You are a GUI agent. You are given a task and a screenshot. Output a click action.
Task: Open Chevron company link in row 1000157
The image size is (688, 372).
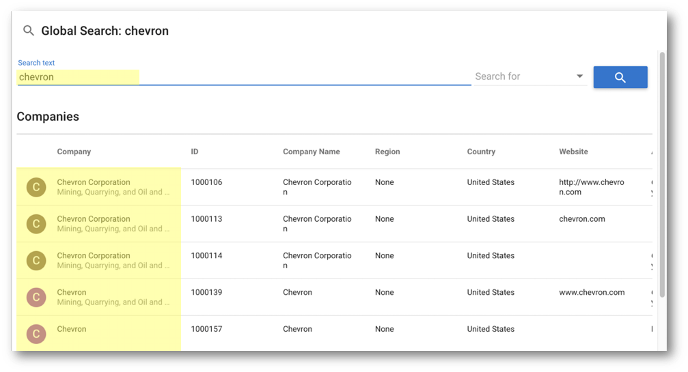(x=72, y=329)
